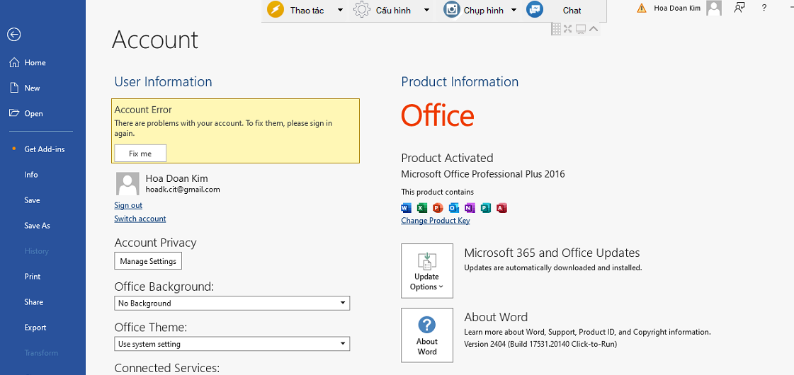The width and height of the screenshot is (794, 375).
Task: Click the account warning triangle icon
Action: pos(642,8)
